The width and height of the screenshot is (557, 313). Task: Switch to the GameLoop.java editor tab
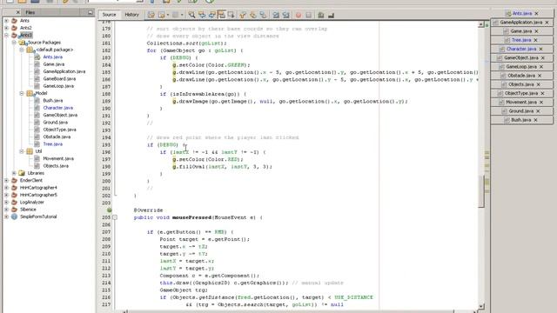[521, 67]
